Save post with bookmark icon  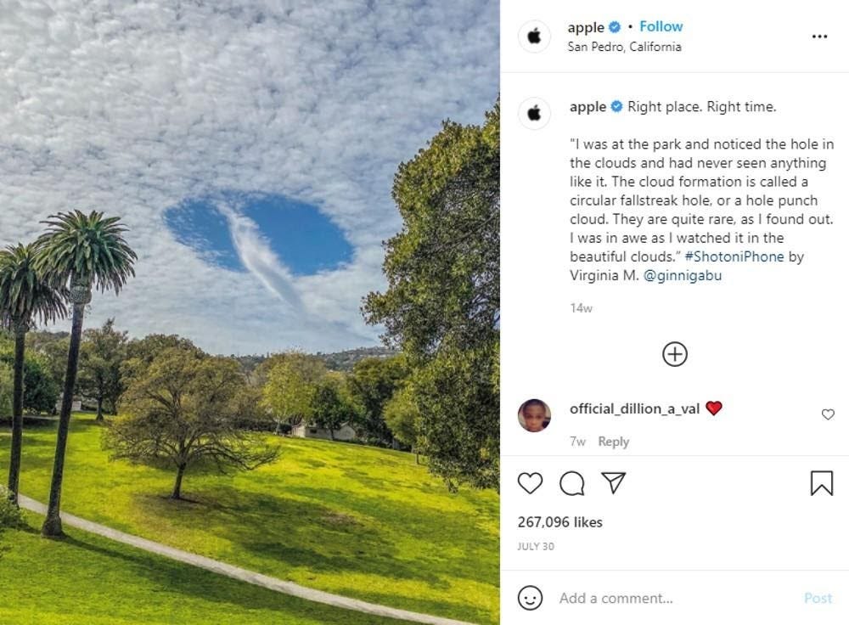tap(821, 482)
